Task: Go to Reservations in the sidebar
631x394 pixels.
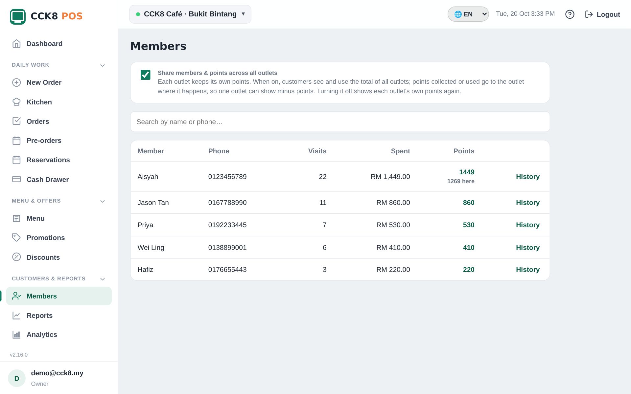Action: pyautogui.click(x=59, y=160)
